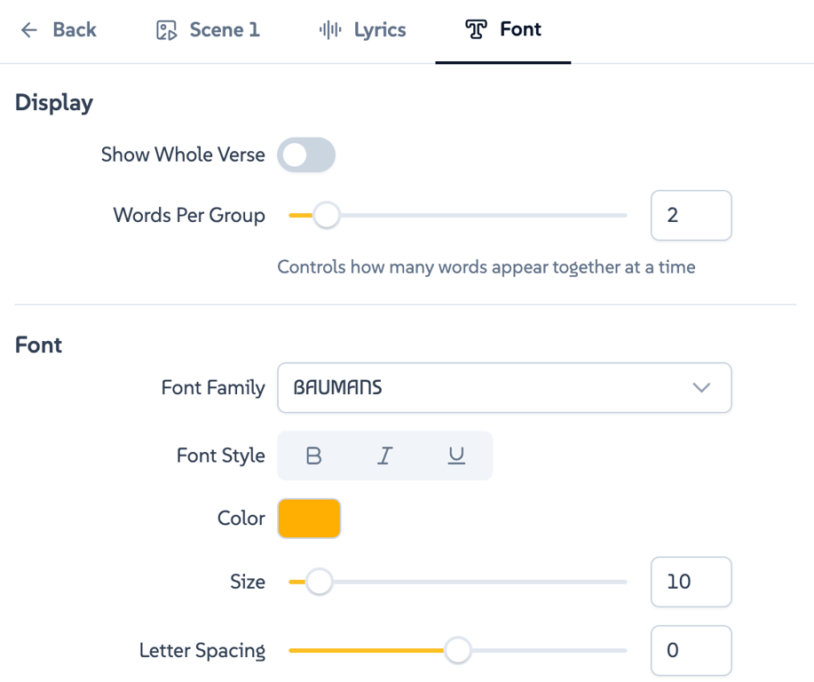This screenshot has height=682, width=814.
Task: Click the Letter Spacing value field
Action: [x=691, y=651]
